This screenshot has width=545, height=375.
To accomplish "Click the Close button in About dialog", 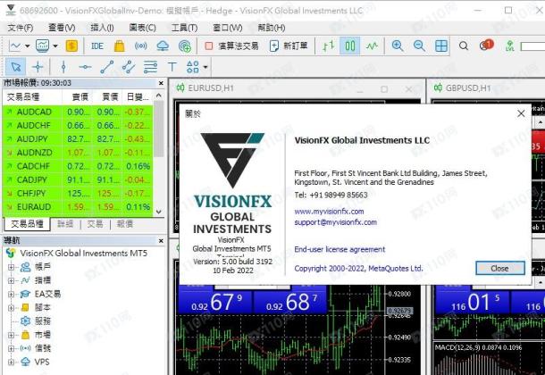I will (499, 268).
